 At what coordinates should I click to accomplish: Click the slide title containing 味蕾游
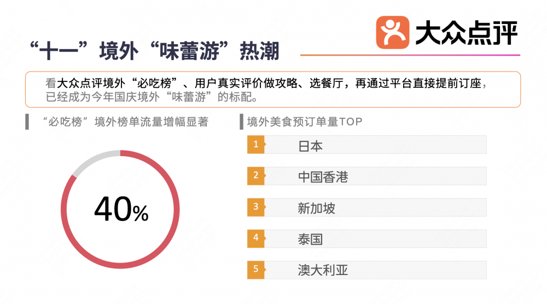155,51
